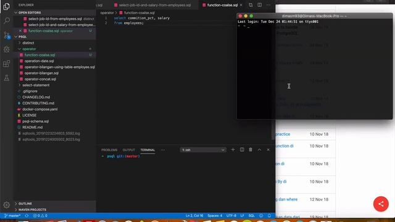395x222 pixels.
Task: Change end of line sequence LF
Action: click(242, 216)
